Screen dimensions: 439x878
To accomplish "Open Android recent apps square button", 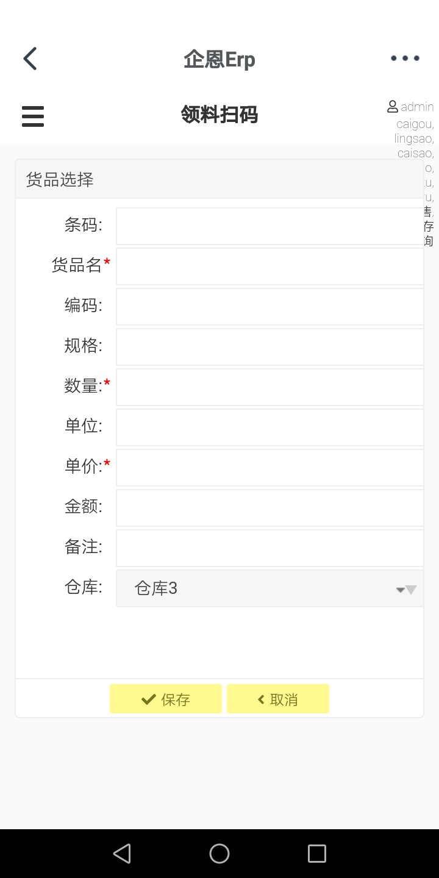I will click(x=316, y=853).
